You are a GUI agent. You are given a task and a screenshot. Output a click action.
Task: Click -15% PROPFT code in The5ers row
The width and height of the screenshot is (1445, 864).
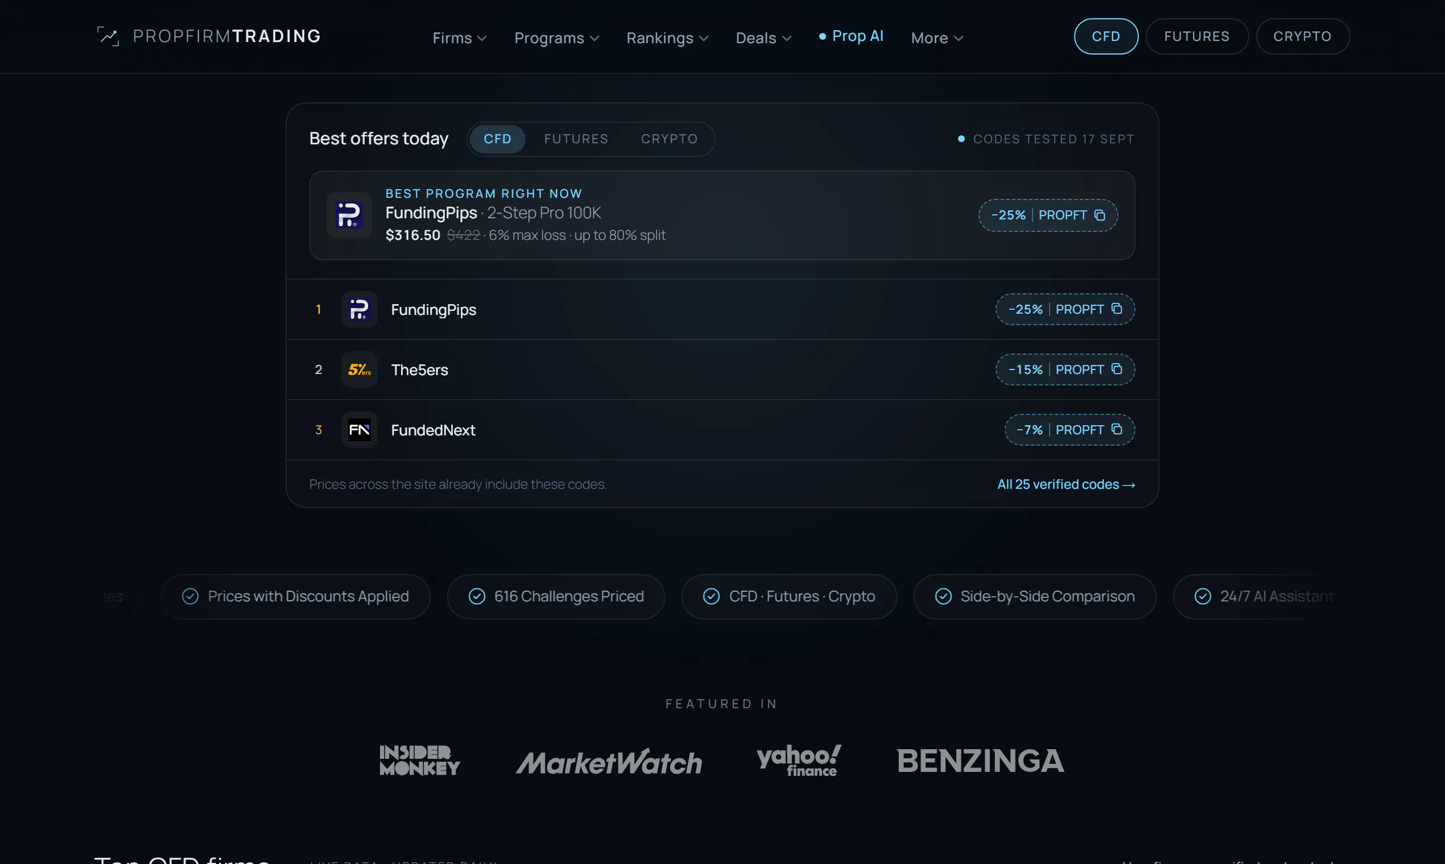pos(1065,369)
